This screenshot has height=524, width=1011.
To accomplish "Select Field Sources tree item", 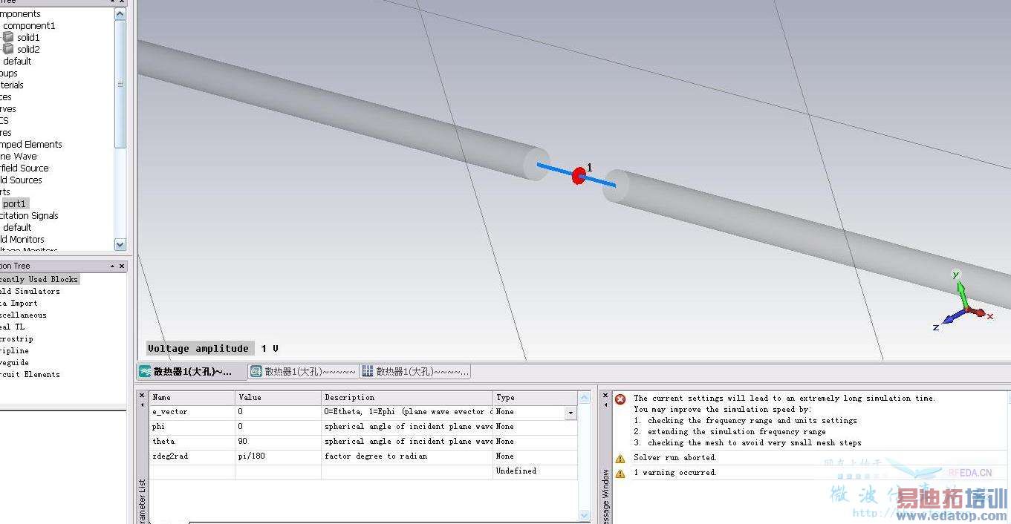I will [x=22, y=180].
